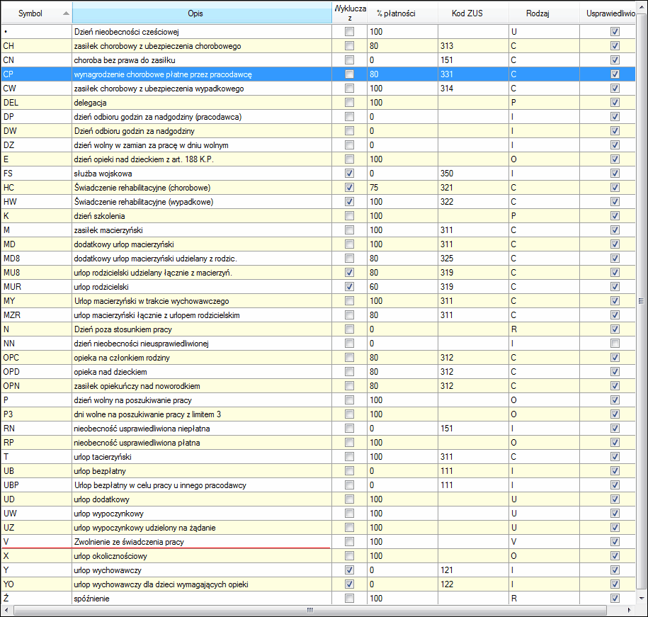Viewport: 648px width, 617px height.
Task: Click the ZUS code 325 cell
Action: [473, 259]
